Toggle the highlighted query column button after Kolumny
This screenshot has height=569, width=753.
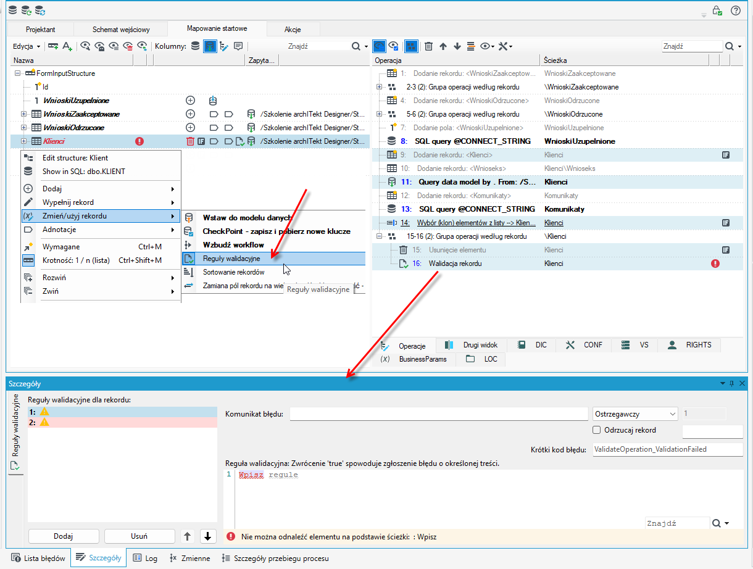tap(210, 46)
